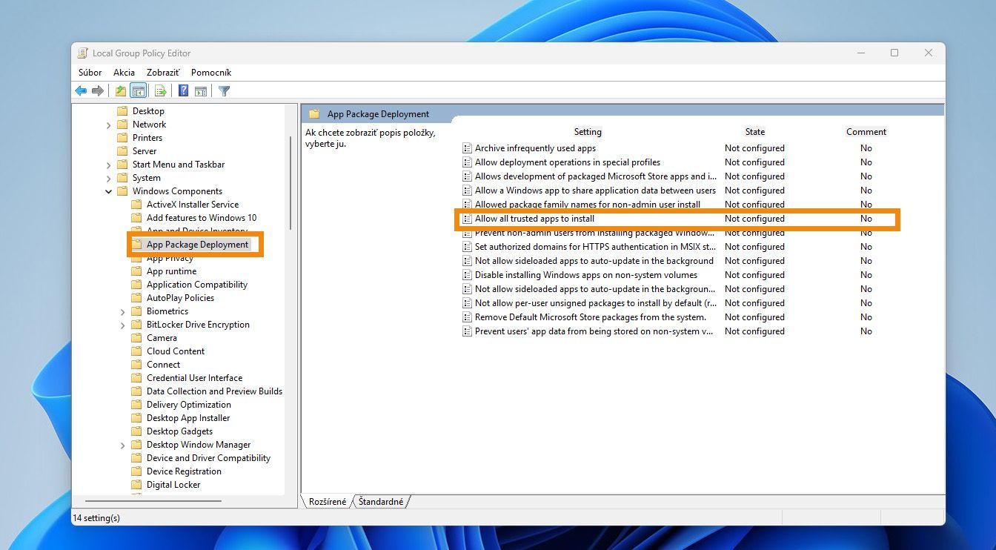
Task: Open the Zobraziť menu
Action: pyautogui.click(x=163, y=73)
